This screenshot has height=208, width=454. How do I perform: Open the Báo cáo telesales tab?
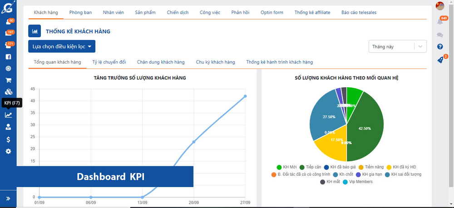point(359,12)
